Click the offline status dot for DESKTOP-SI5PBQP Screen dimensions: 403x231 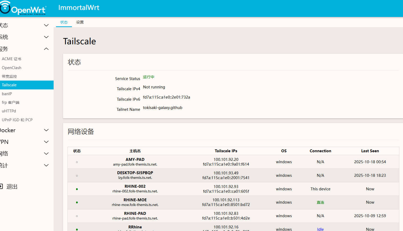point(77,176)
